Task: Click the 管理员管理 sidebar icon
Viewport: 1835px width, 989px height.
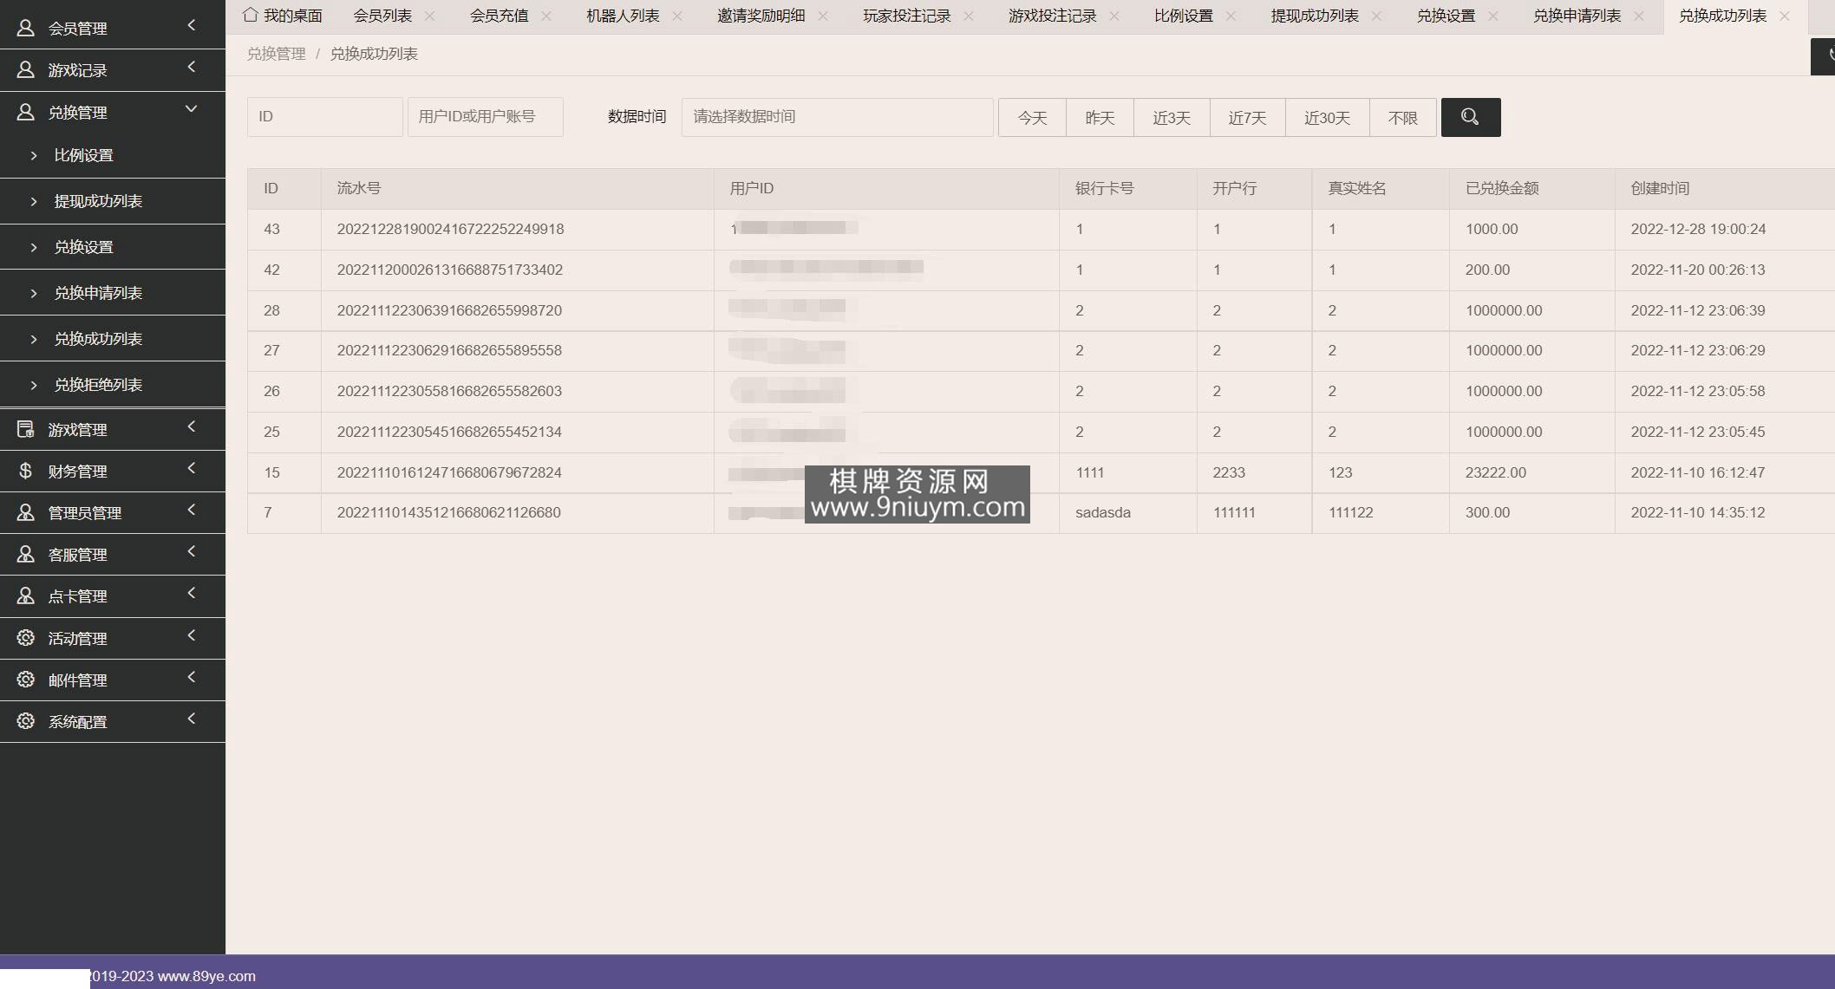Action: [25, 512]
